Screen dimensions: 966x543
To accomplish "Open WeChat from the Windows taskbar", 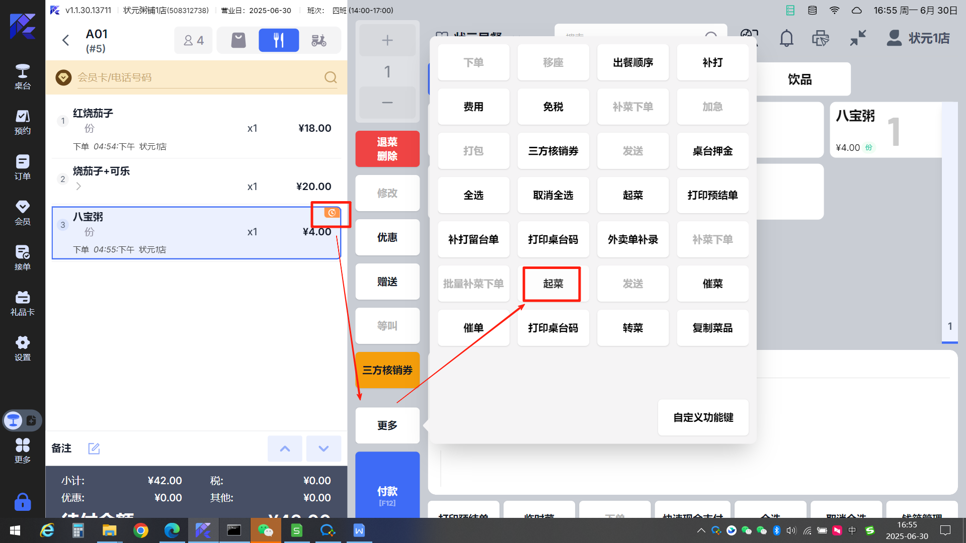I will point(265,530).
